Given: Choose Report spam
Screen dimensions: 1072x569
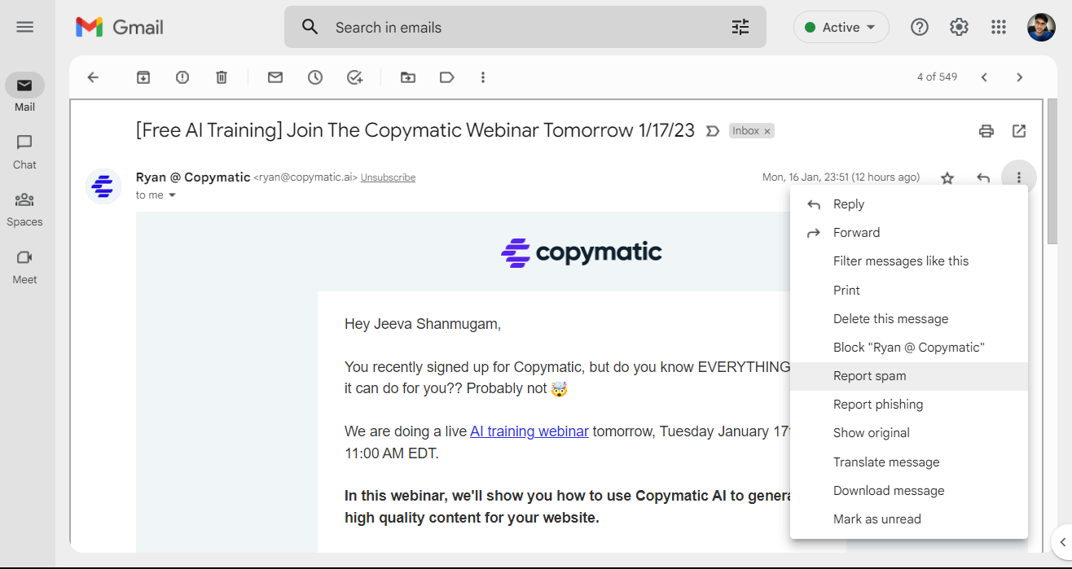Looking at the screenshot, I should tap(909, 376).
